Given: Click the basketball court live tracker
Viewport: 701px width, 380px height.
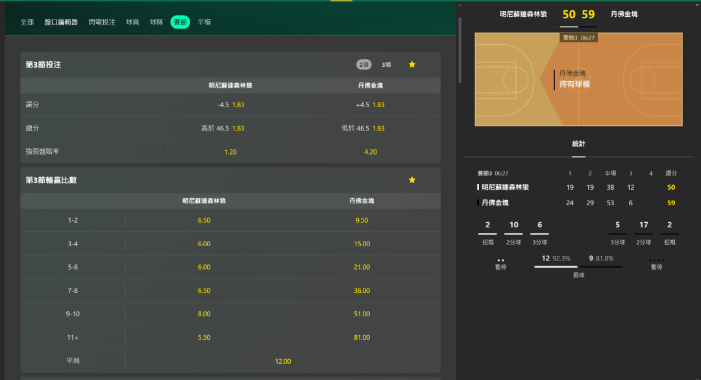Looking at the screenshot, I should point(578,79).
